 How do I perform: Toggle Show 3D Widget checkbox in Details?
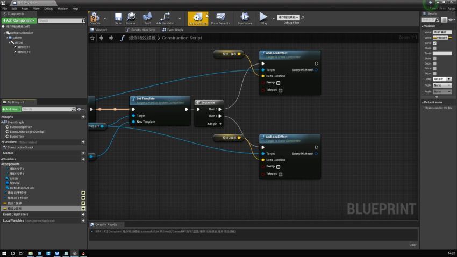[434, 58]
